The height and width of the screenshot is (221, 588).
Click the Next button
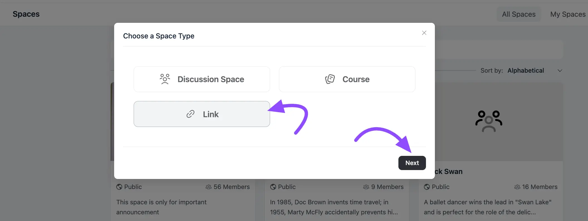coord(412,163)
